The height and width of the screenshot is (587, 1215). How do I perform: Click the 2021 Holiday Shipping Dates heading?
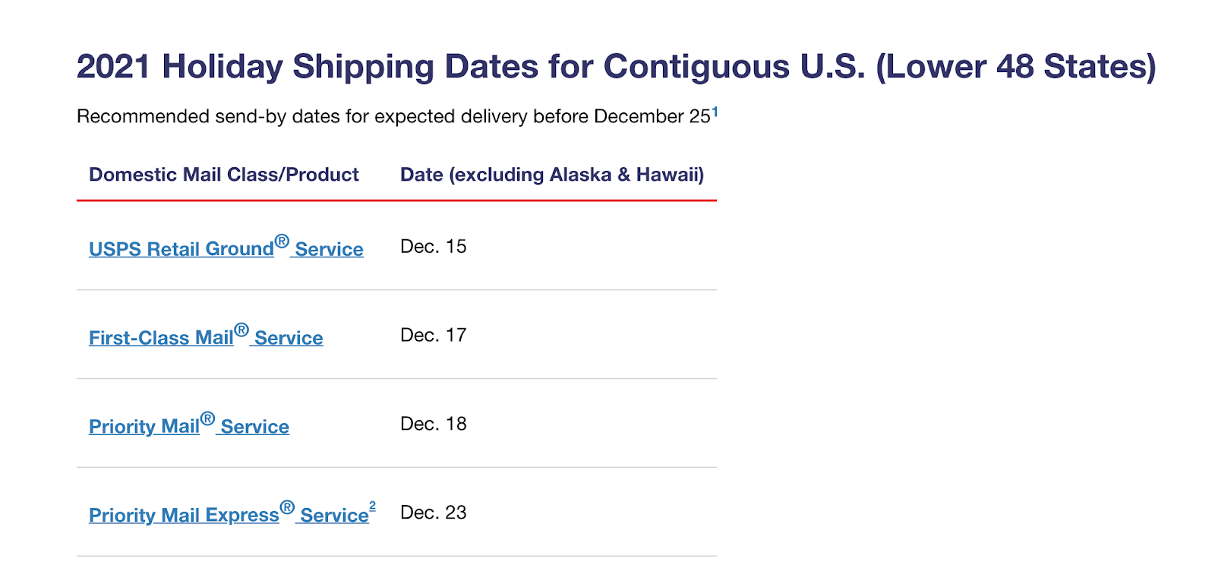click(616, 67)
